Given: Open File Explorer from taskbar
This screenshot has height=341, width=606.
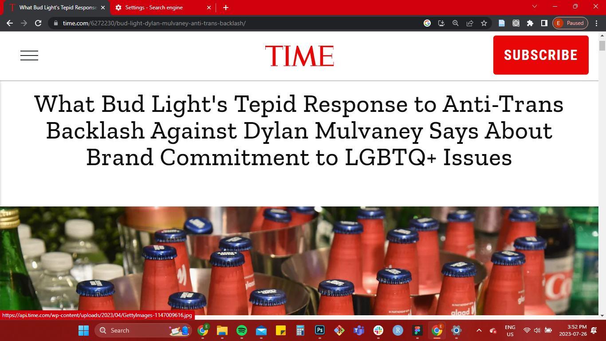Looking at the screenshot, I should coord(222,330).
